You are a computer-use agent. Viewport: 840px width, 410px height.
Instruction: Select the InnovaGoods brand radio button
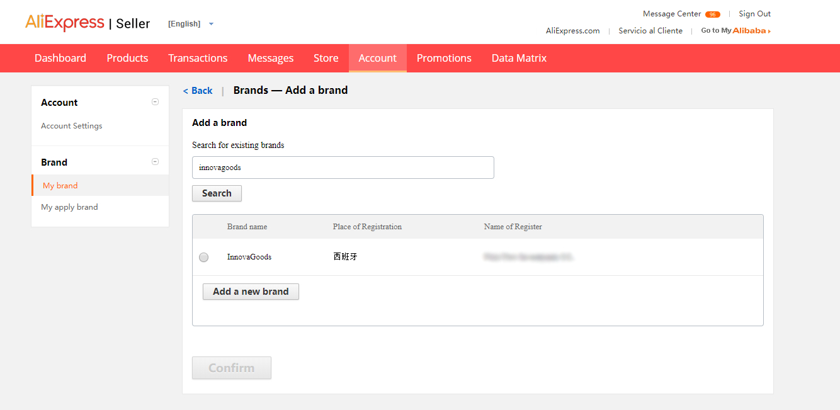click(x=203, y=257)
